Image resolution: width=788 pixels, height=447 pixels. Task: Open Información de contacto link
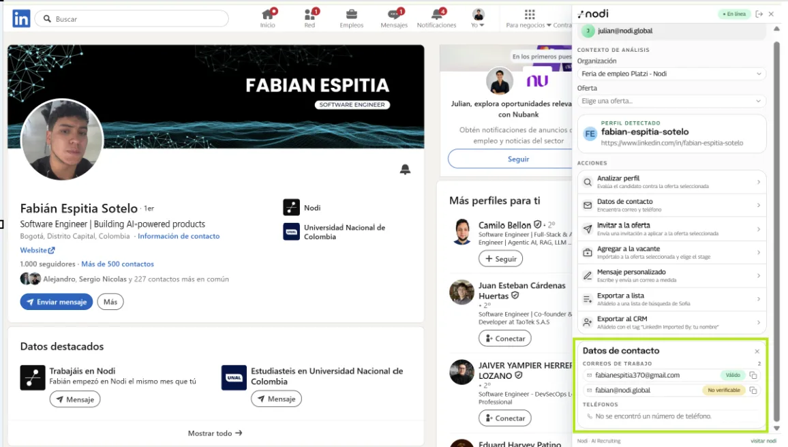coord(179,236)
